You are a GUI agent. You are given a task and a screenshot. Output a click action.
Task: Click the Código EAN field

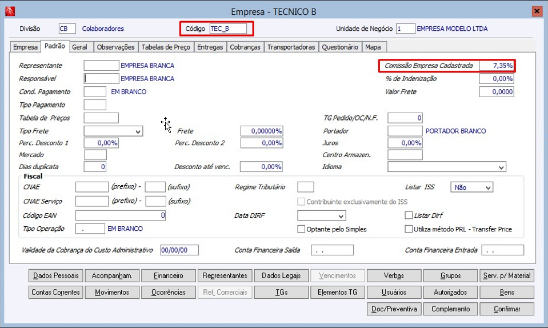click(x=121, y=215)
